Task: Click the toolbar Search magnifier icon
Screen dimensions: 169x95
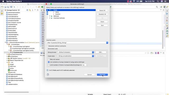Action: pos(157,7)
